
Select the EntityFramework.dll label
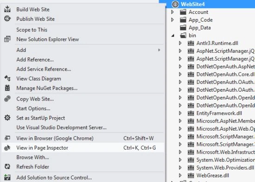coord(219,113)
